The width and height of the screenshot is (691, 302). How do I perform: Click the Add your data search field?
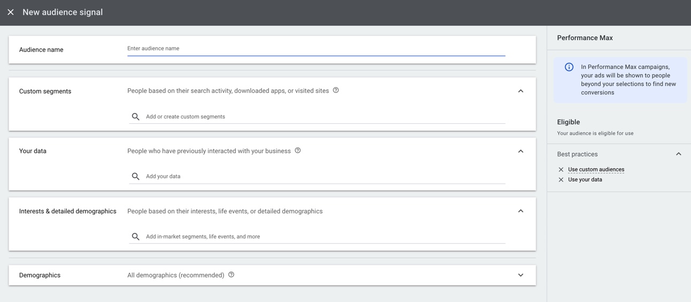pyautogui.click(x=321, y=177)
